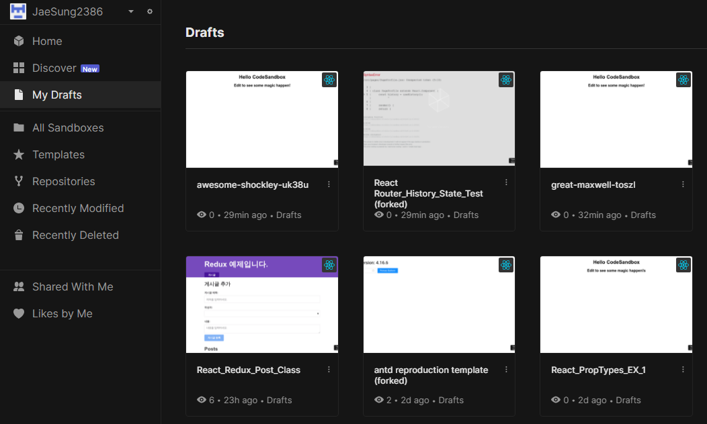Open more options for awesome-shockley-uk38u
The height and width of the screenshot is (424, 707).
[x=329, y=184]
